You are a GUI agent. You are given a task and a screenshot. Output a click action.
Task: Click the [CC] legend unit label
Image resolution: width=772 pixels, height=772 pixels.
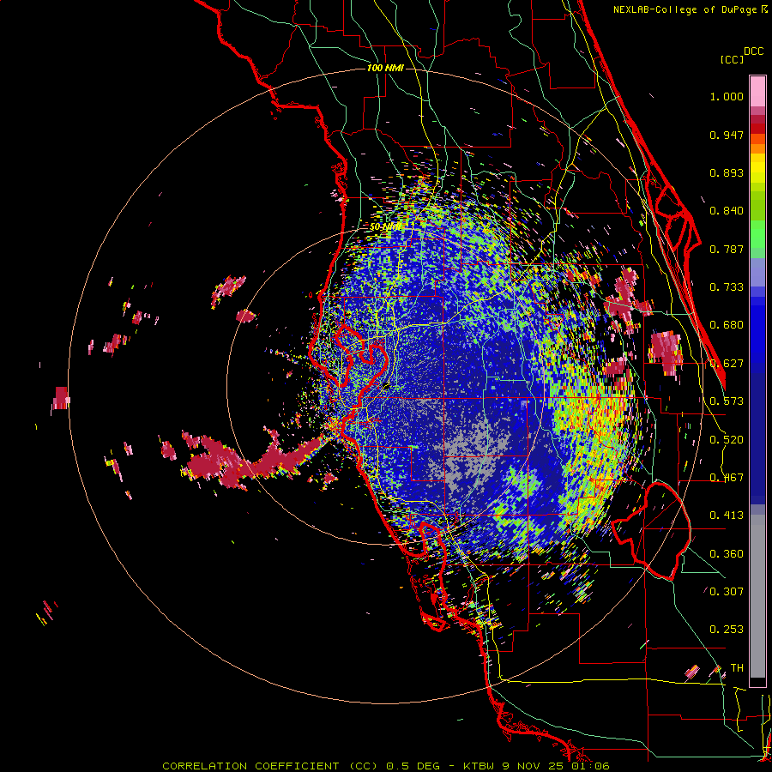click(x=732, y=59)
